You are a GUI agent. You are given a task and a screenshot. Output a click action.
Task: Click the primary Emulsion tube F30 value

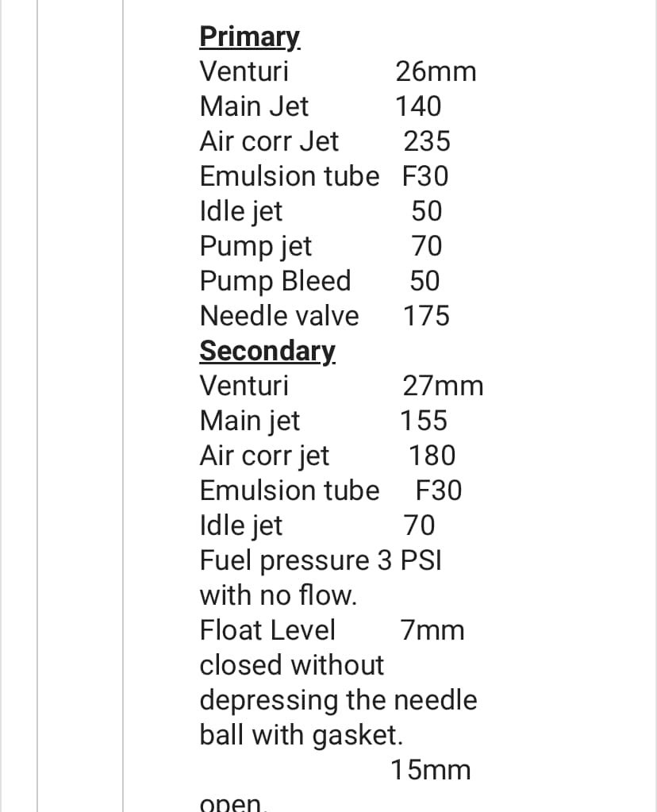point(425,176)
